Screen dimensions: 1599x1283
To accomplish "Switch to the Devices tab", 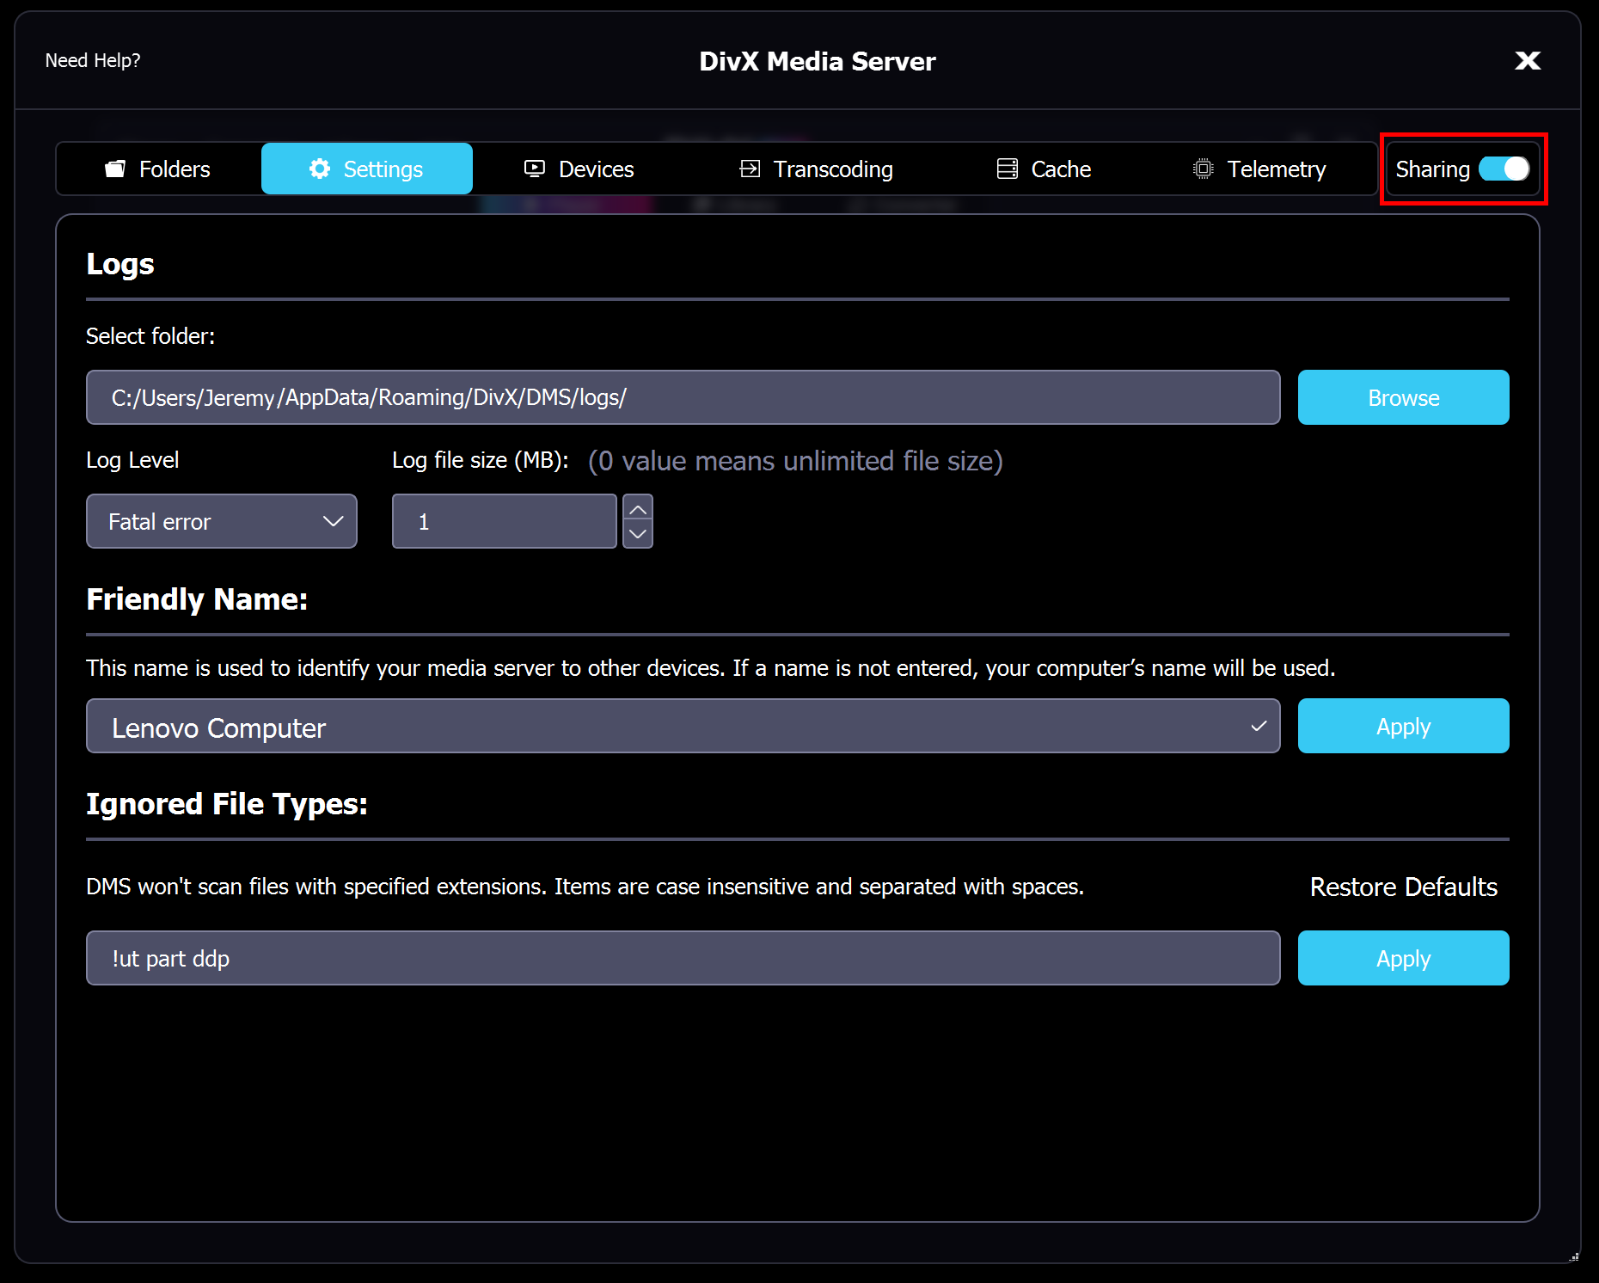I will [x=579, y=169].
